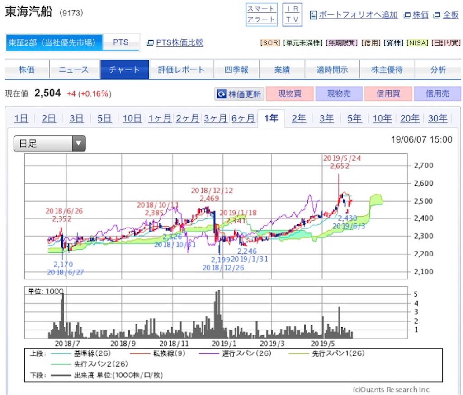
Task: Switch to the 分析 tab
Action: (x=438, y=70)
